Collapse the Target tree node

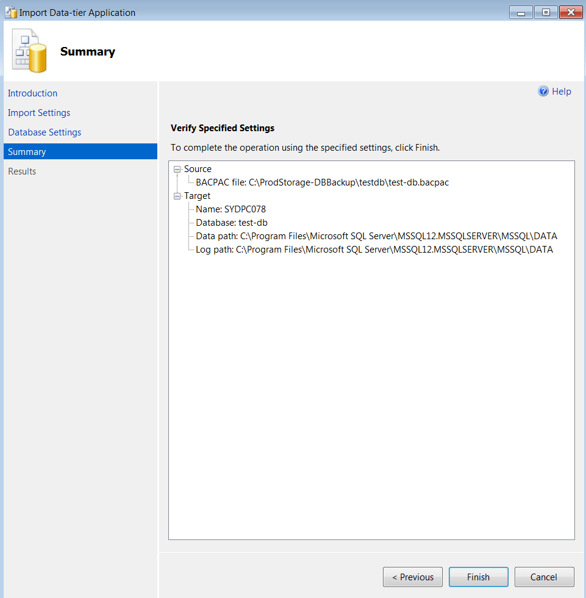click(x=177, y=196)
